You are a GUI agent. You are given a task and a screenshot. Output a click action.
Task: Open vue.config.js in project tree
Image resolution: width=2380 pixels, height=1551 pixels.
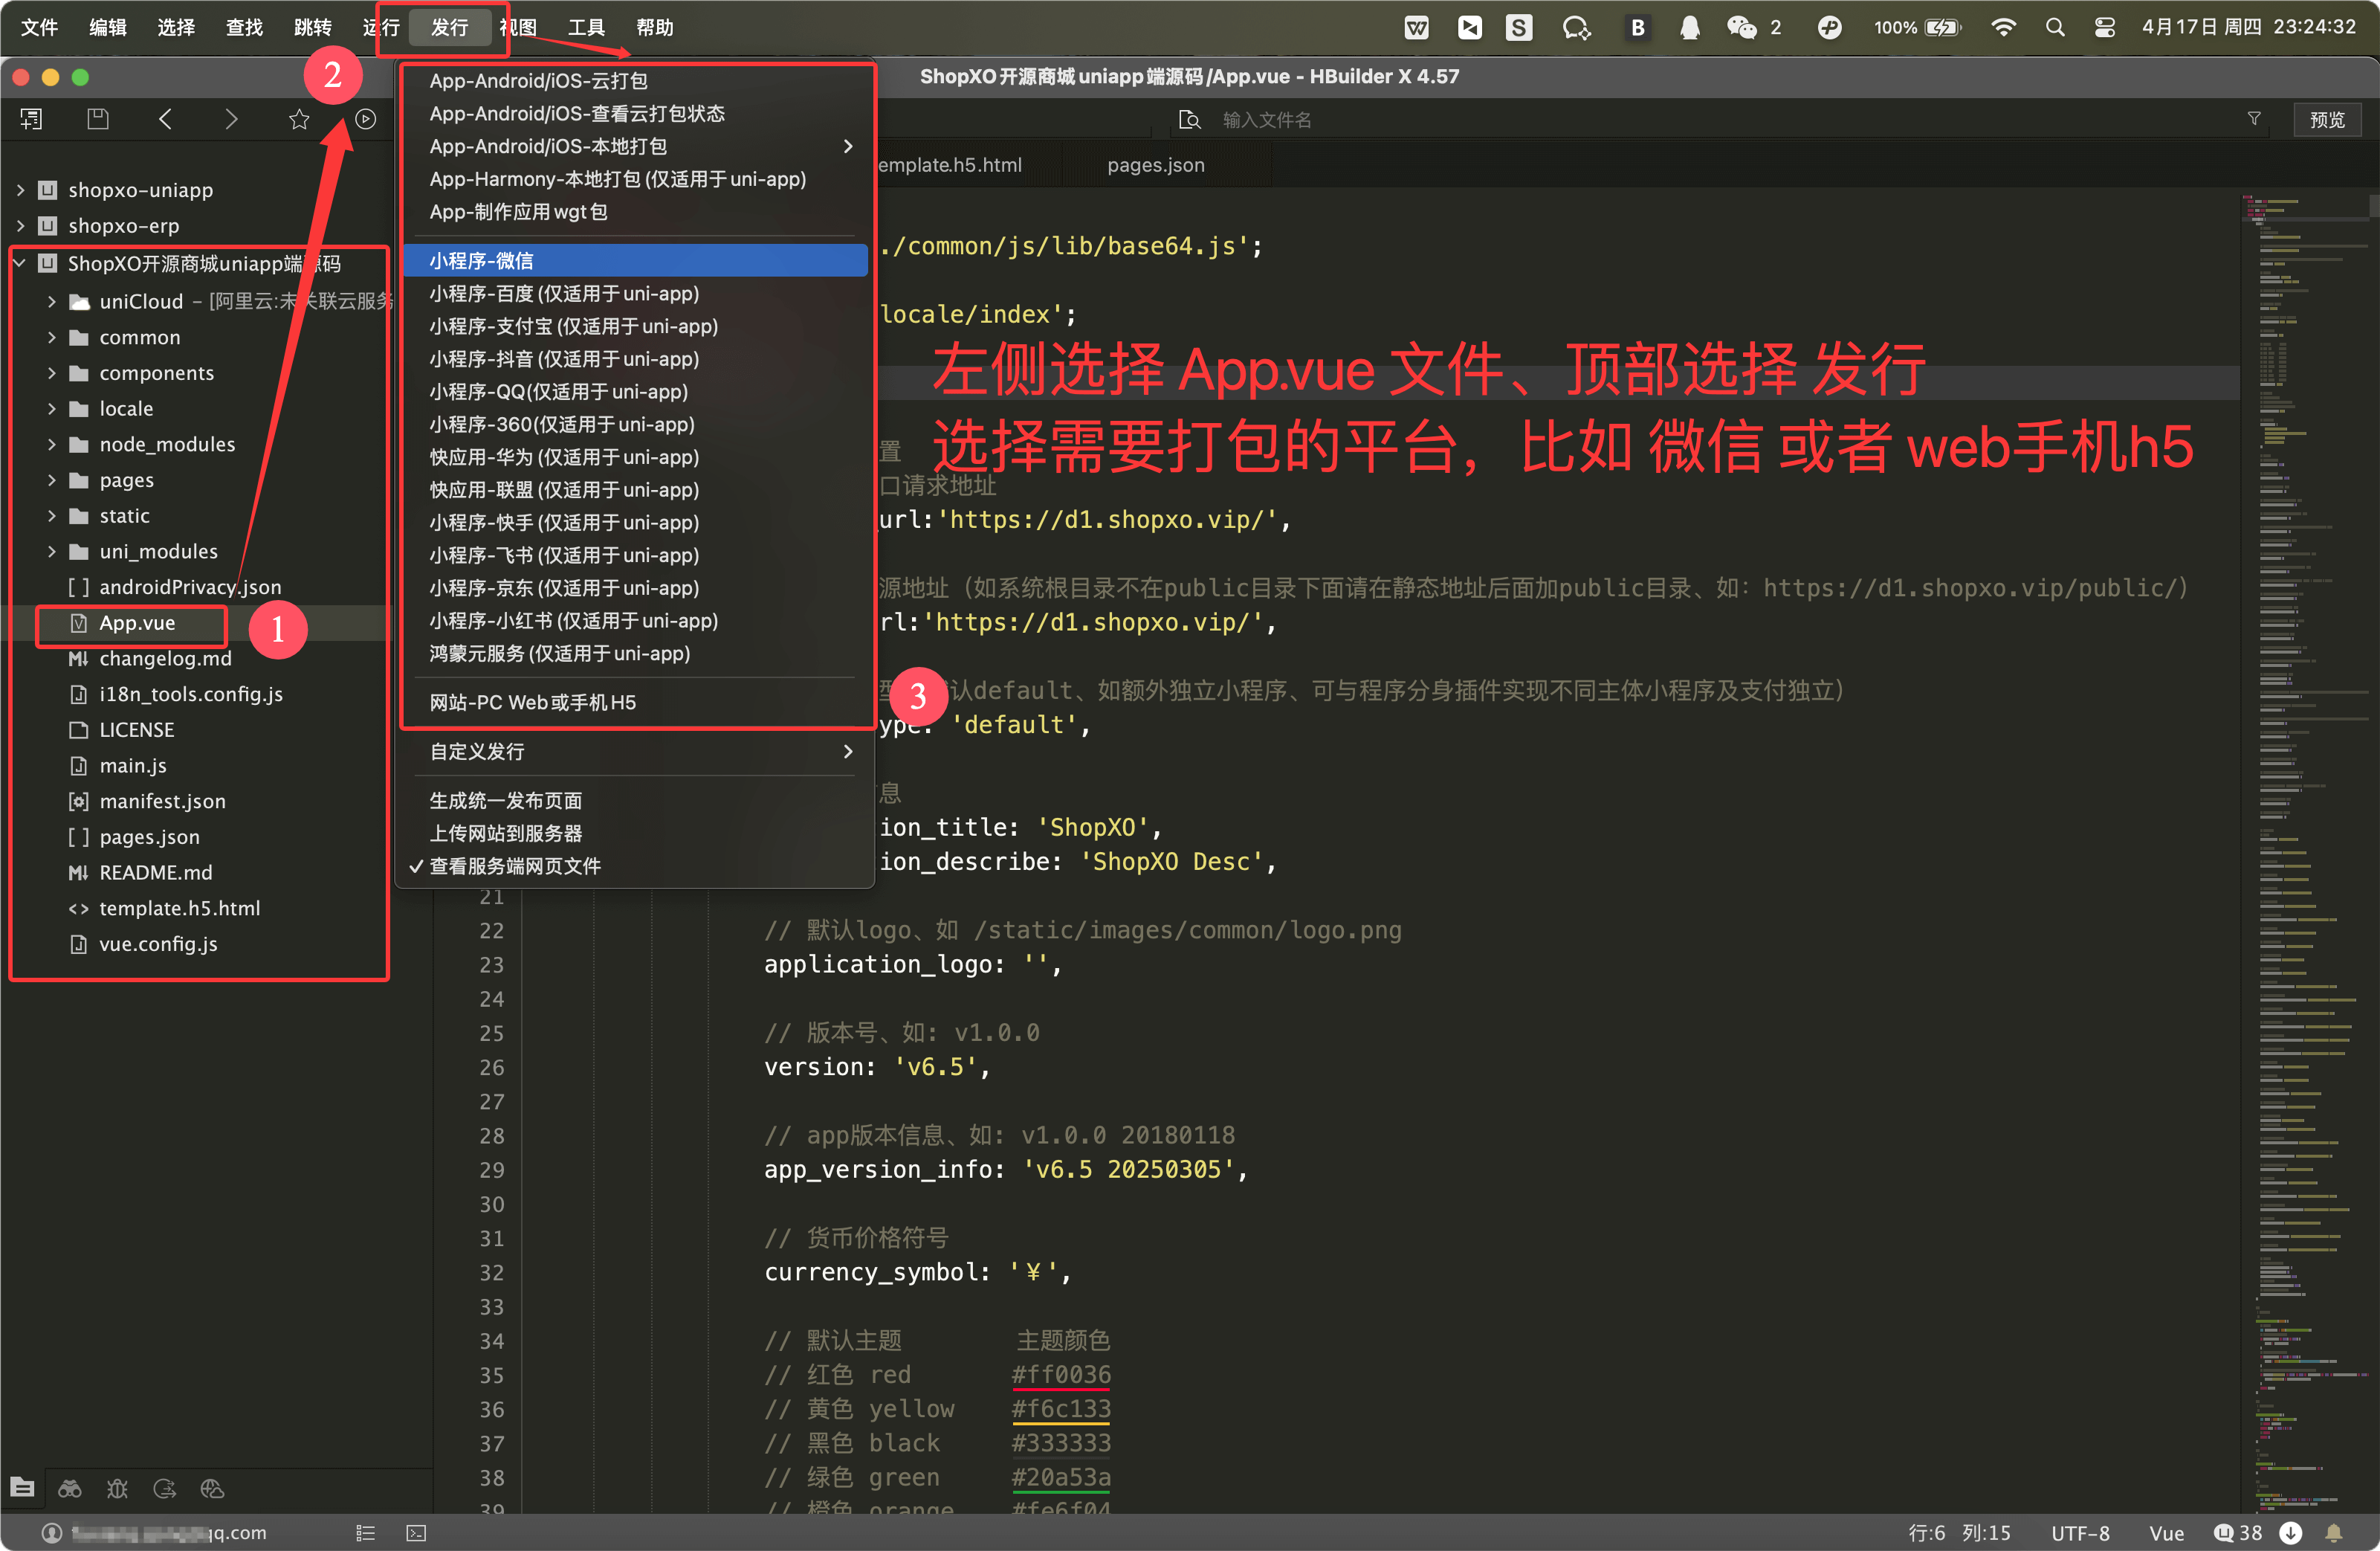(158, 944)
